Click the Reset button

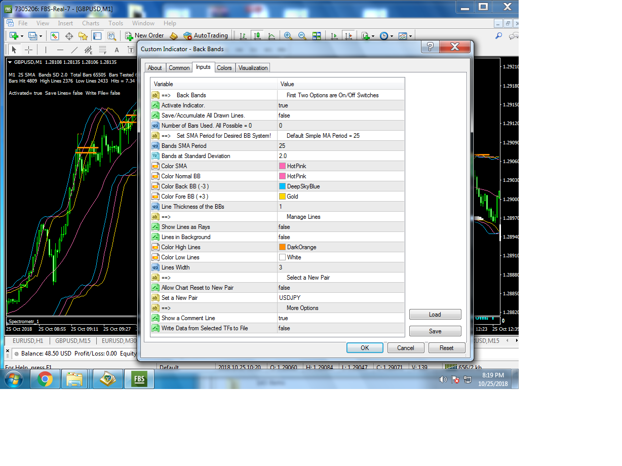pos(447,348)
